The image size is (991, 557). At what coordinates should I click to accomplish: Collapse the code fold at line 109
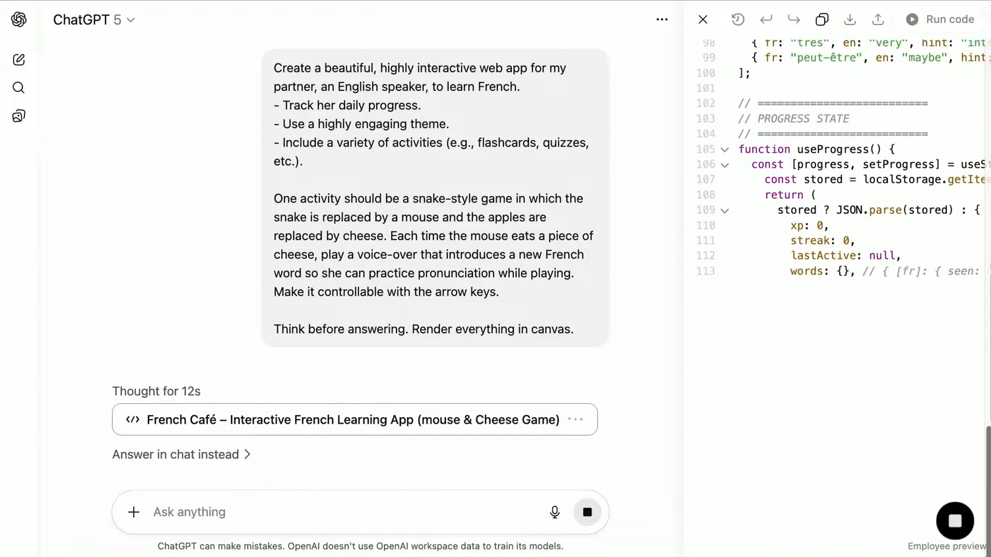point(724,211)
